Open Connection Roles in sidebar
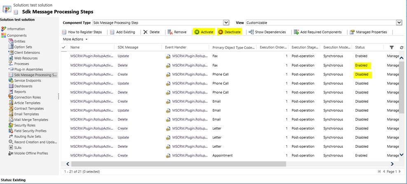This screenshot has height=184, width=407. [27, 97]
